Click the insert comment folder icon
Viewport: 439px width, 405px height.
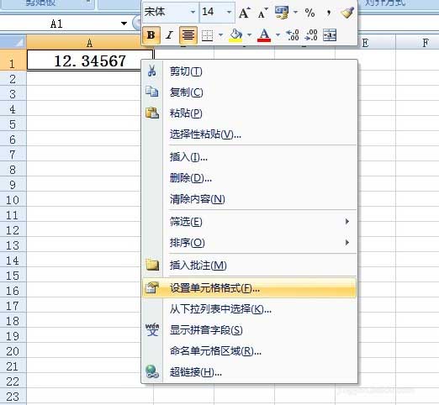point(152,265)
